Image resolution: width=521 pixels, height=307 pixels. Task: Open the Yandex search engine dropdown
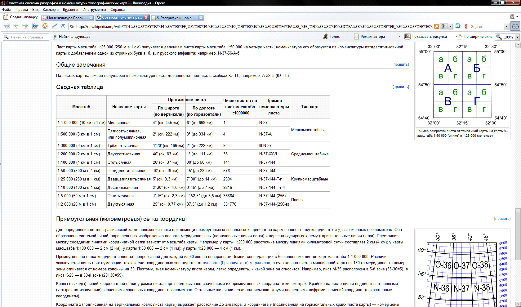coord(506,27)
